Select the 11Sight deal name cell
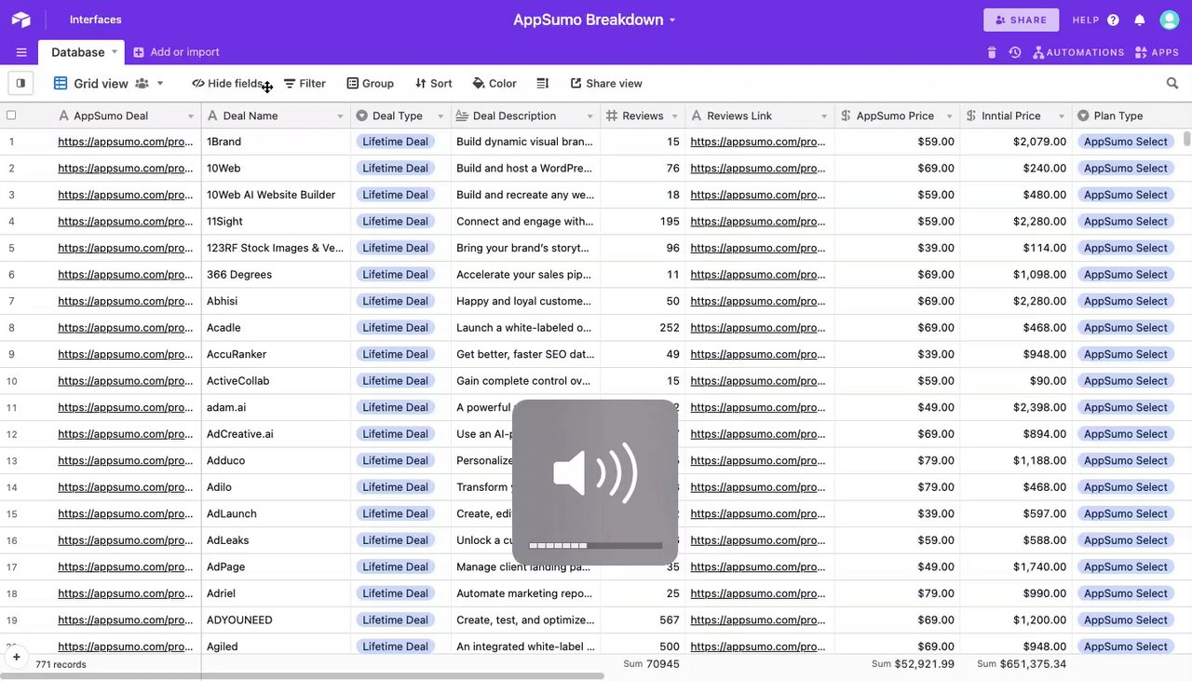 click(276, 222)
